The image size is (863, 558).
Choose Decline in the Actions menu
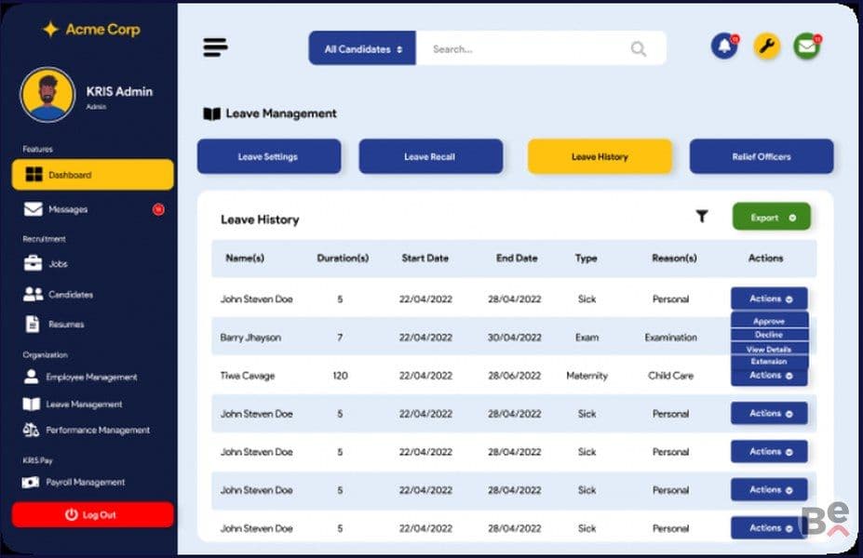pos(769,335)
